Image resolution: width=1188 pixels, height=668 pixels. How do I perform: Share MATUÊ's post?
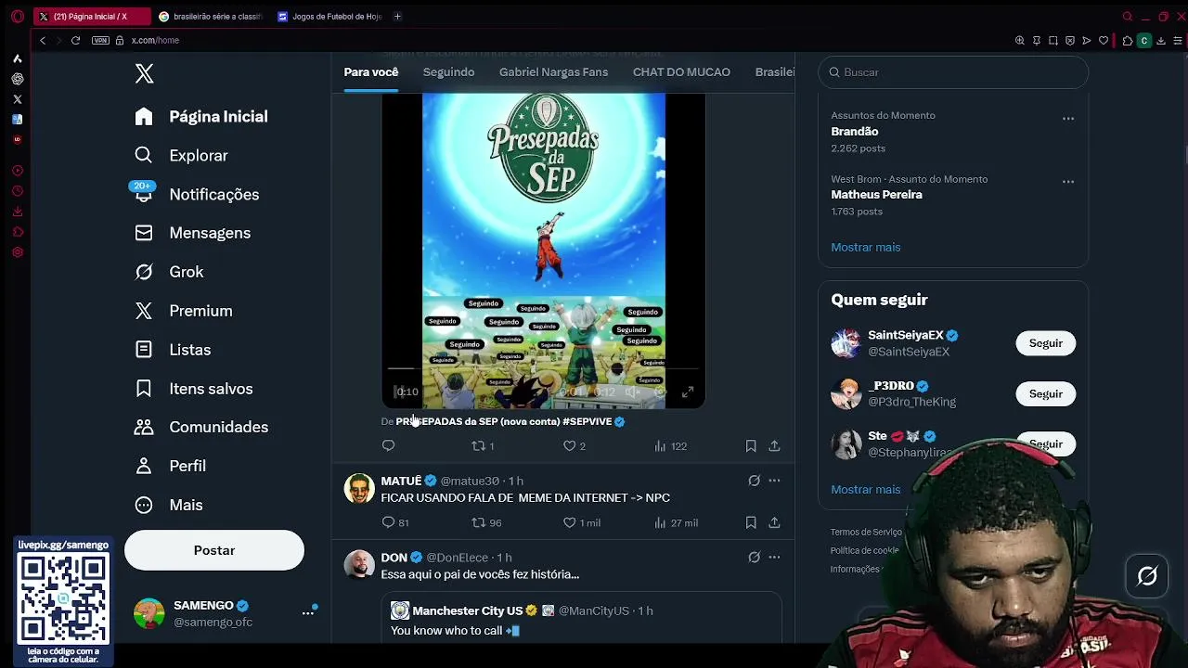[774, 523]
